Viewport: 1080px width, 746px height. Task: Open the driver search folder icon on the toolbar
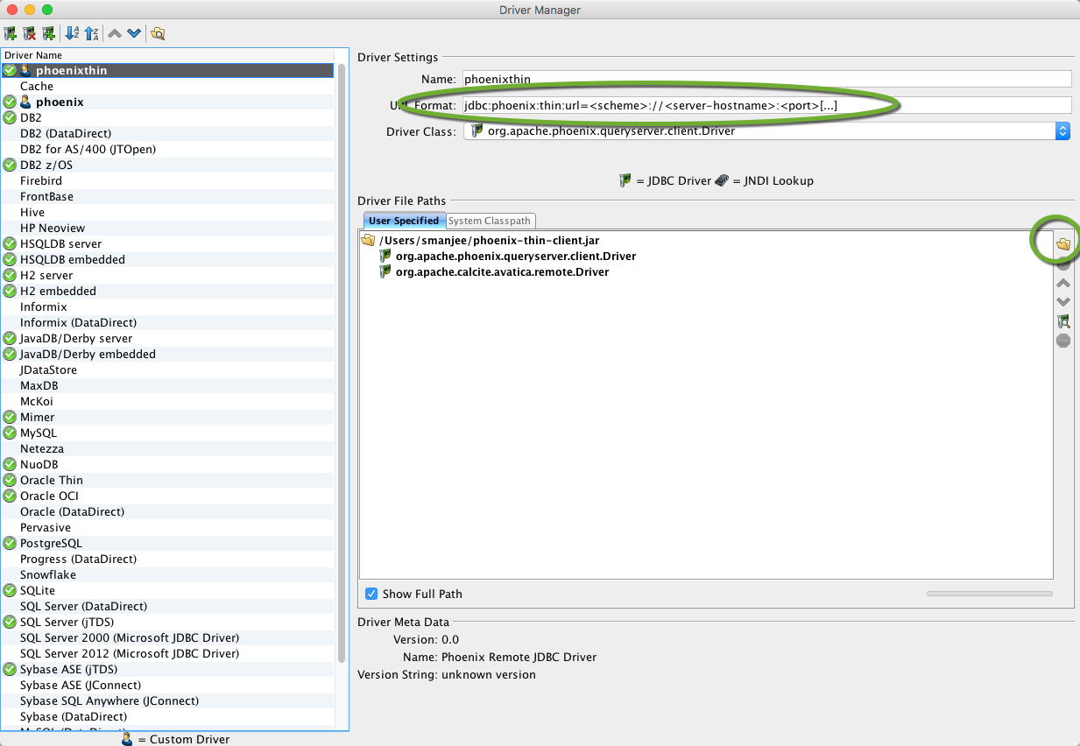[x=158, y=32]
